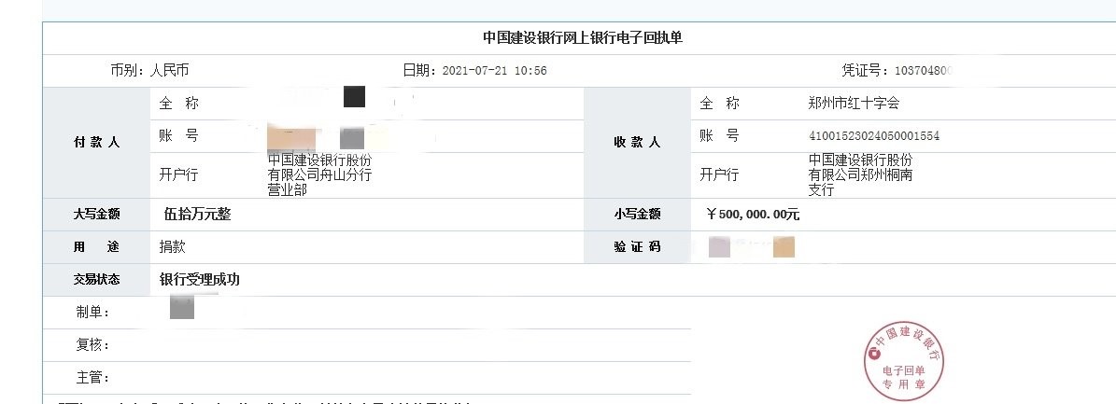
Task: Click the 收款人 row header
Action: tap(637, 142)
